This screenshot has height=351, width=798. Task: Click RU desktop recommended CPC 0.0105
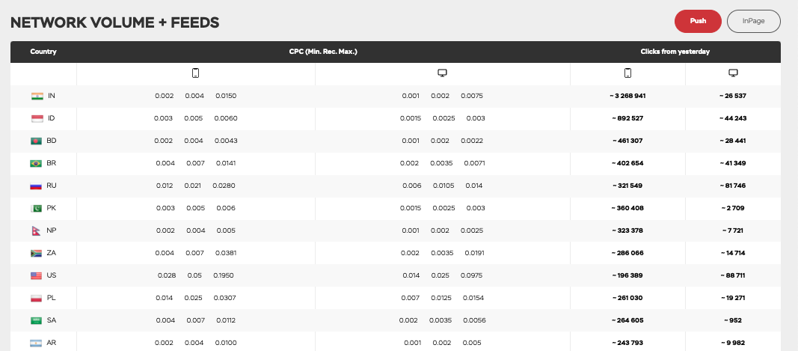click(443, 186)
